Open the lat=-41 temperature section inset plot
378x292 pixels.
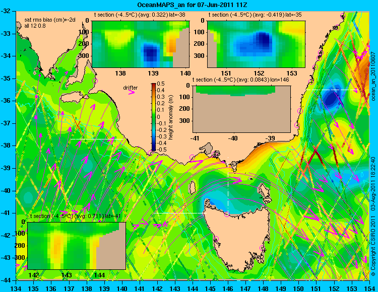coord(77,246)
